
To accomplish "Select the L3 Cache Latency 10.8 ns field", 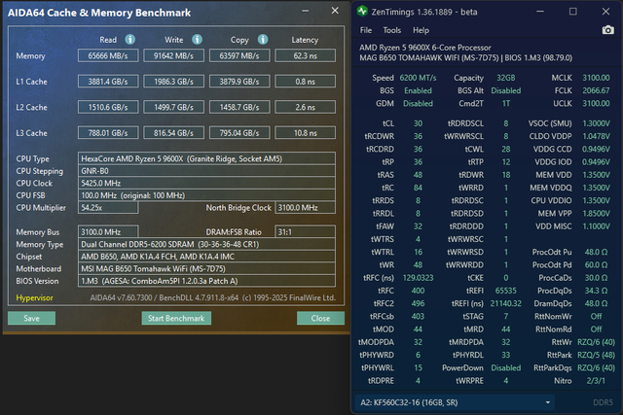I will (305, 133).
